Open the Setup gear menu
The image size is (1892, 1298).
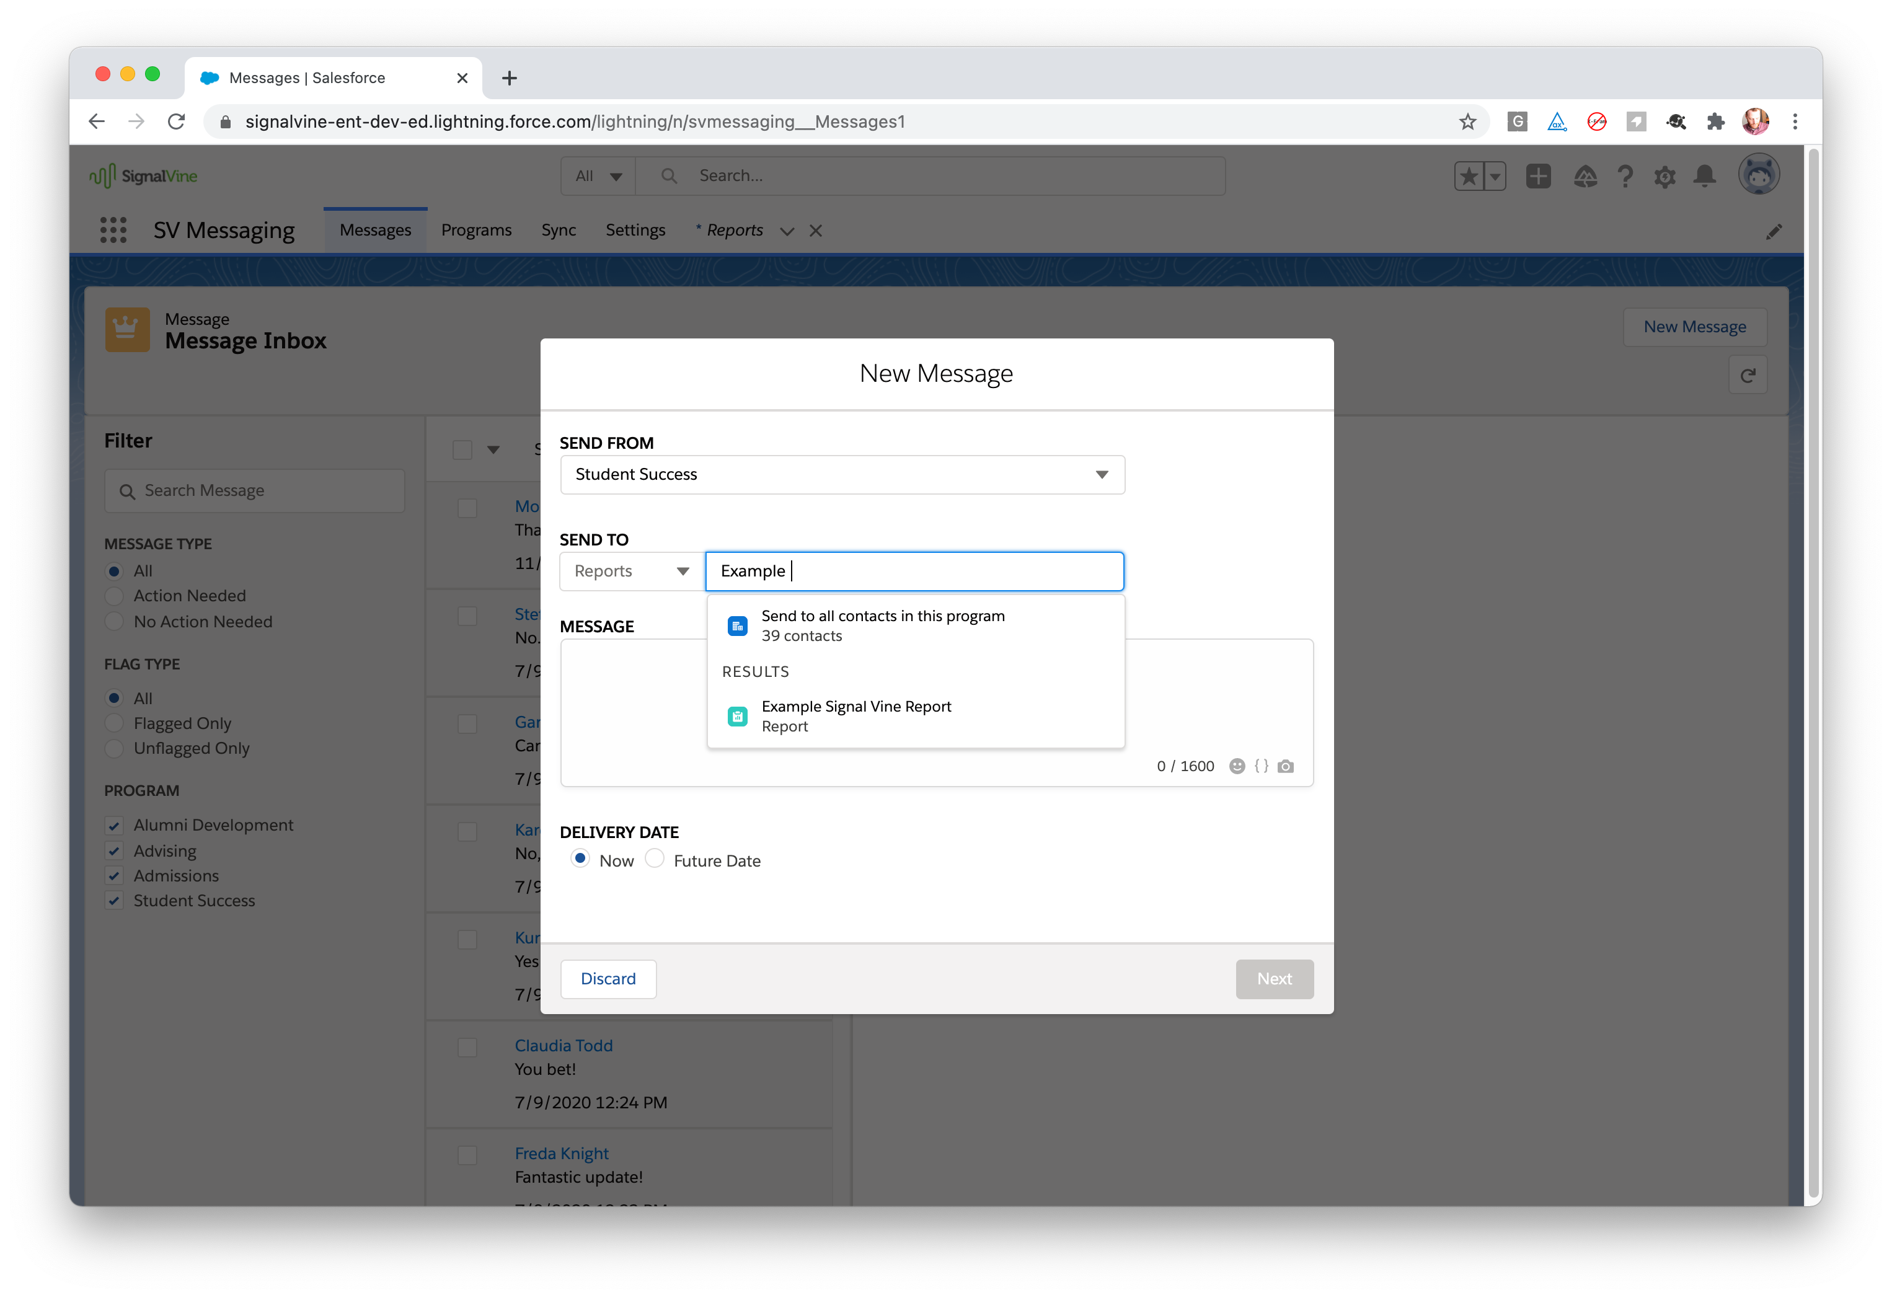coord(1665,176)
